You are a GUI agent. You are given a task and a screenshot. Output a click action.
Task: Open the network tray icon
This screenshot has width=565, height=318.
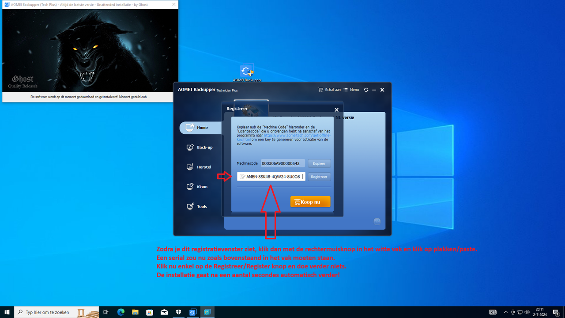point(520,312)
